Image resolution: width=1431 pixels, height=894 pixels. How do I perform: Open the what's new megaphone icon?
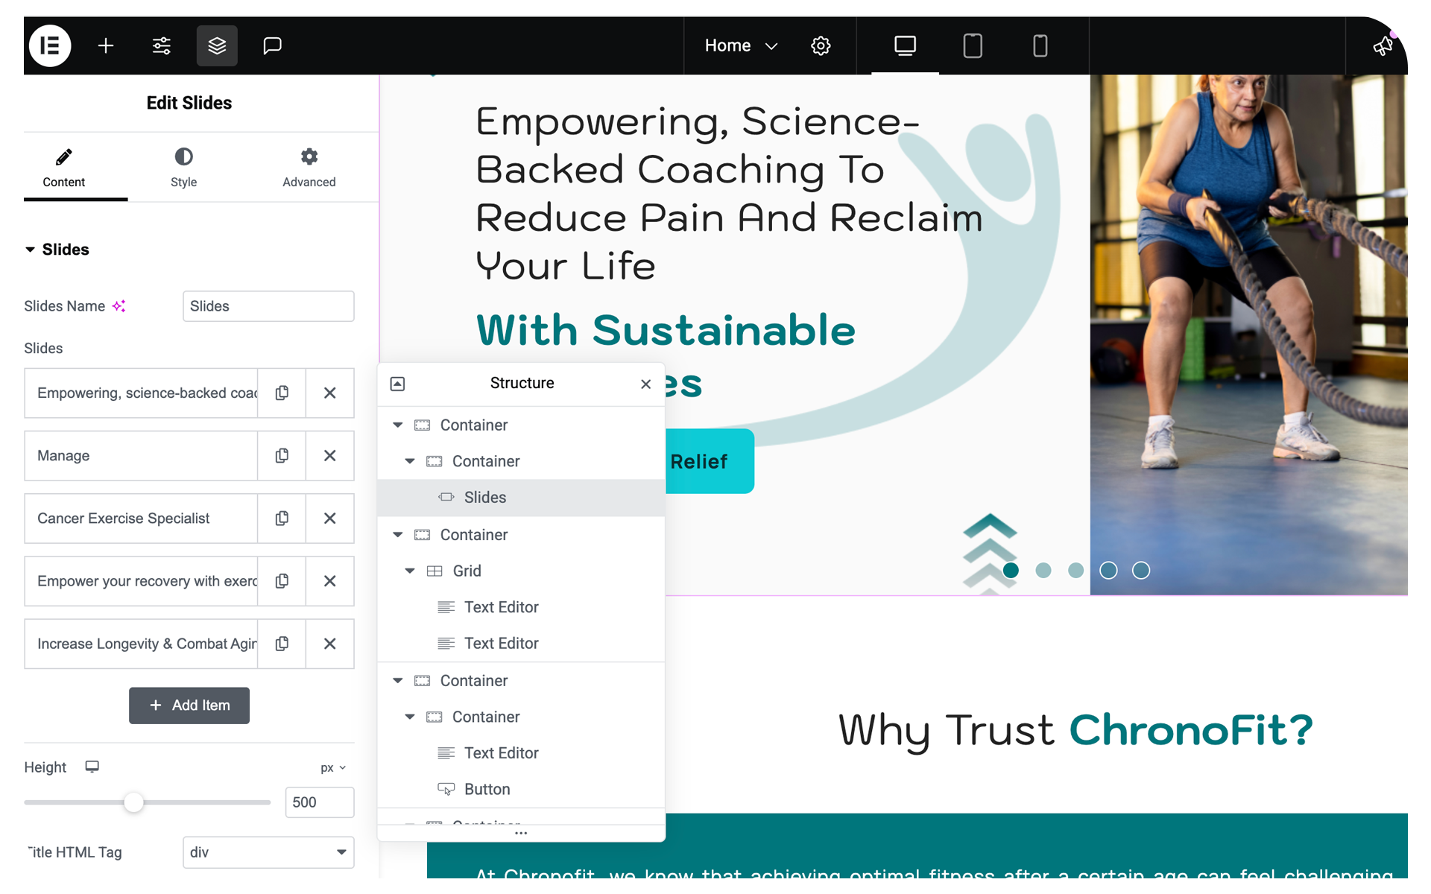[x=1383, y=45]
